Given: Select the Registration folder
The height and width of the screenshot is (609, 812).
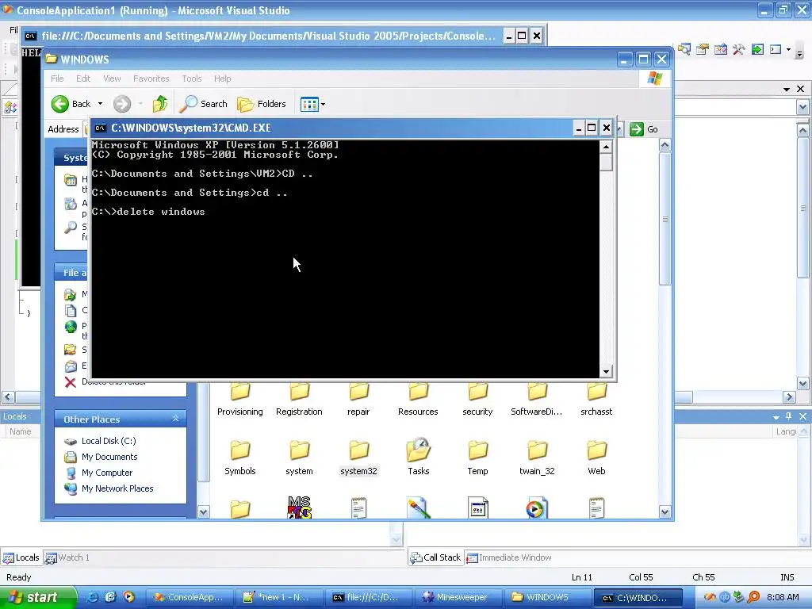Looking at the screenshot, I should coord(299,400).
